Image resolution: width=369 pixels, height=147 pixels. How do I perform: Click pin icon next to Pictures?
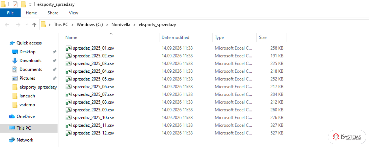click(x=54, y=78)
